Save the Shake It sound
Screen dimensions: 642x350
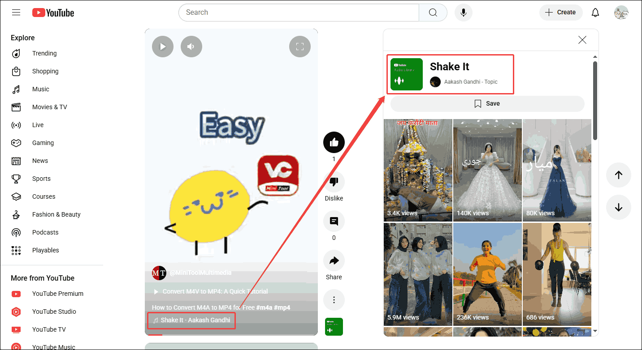(487, 103)
